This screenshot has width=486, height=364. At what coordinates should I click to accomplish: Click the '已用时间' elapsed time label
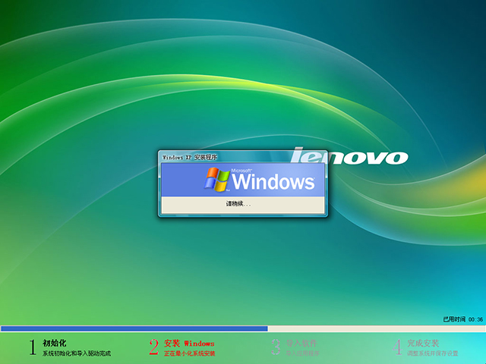[x=453, y=319]
